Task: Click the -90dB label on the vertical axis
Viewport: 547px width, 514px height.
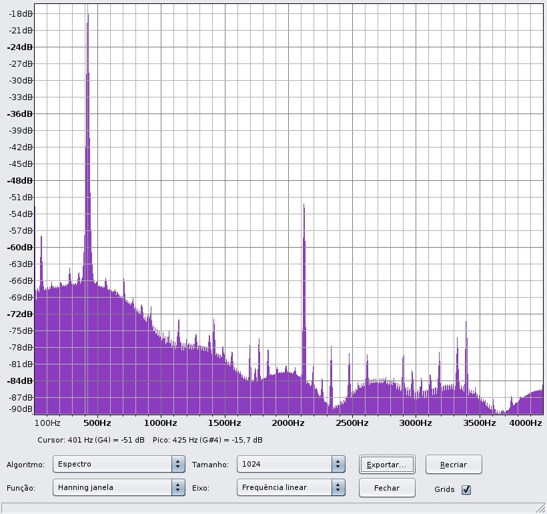Action: tap(19, 409)
